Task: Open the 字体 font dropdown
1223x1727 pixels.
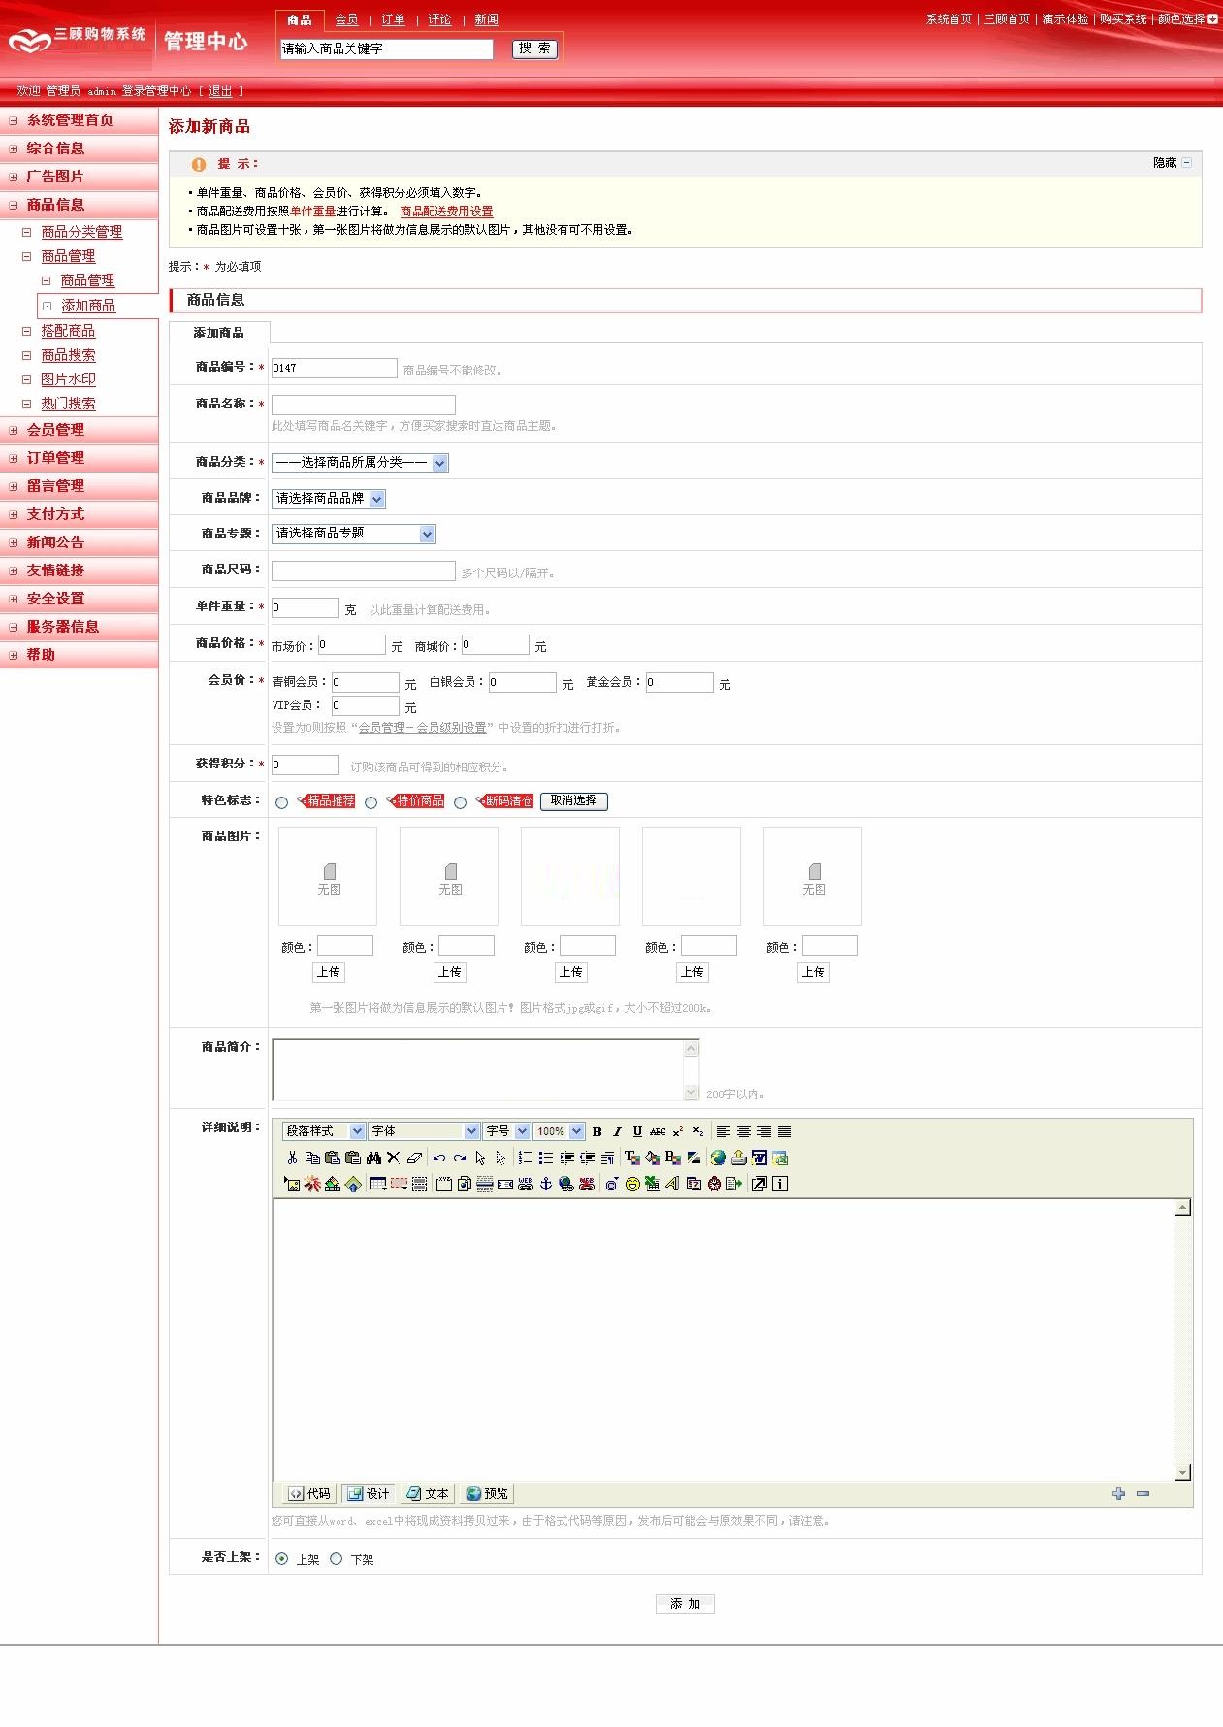Action: pyautogui.click(x=424, y=1131)
